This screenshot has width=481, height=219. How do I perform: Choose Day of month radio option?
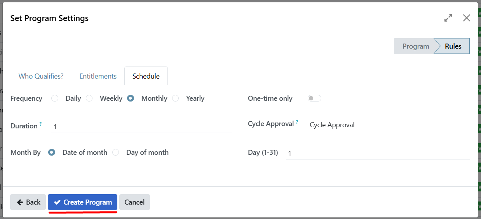click(116, 152)
